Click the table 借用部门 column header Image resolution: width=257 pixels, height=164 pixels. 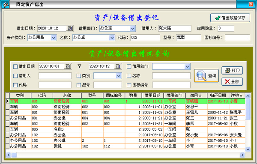pyautogui.click(x=174, y=95)
